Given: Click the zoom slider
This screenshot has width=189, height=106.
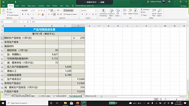Looking at the screenshot, I should tap(176, 99).
